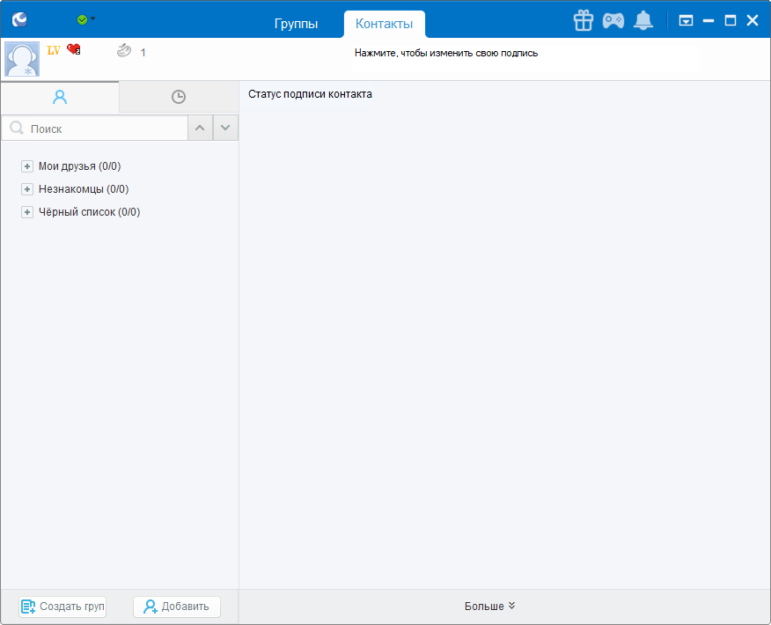
Task: Expand the Чёрный список group
Action: [27, 212]
